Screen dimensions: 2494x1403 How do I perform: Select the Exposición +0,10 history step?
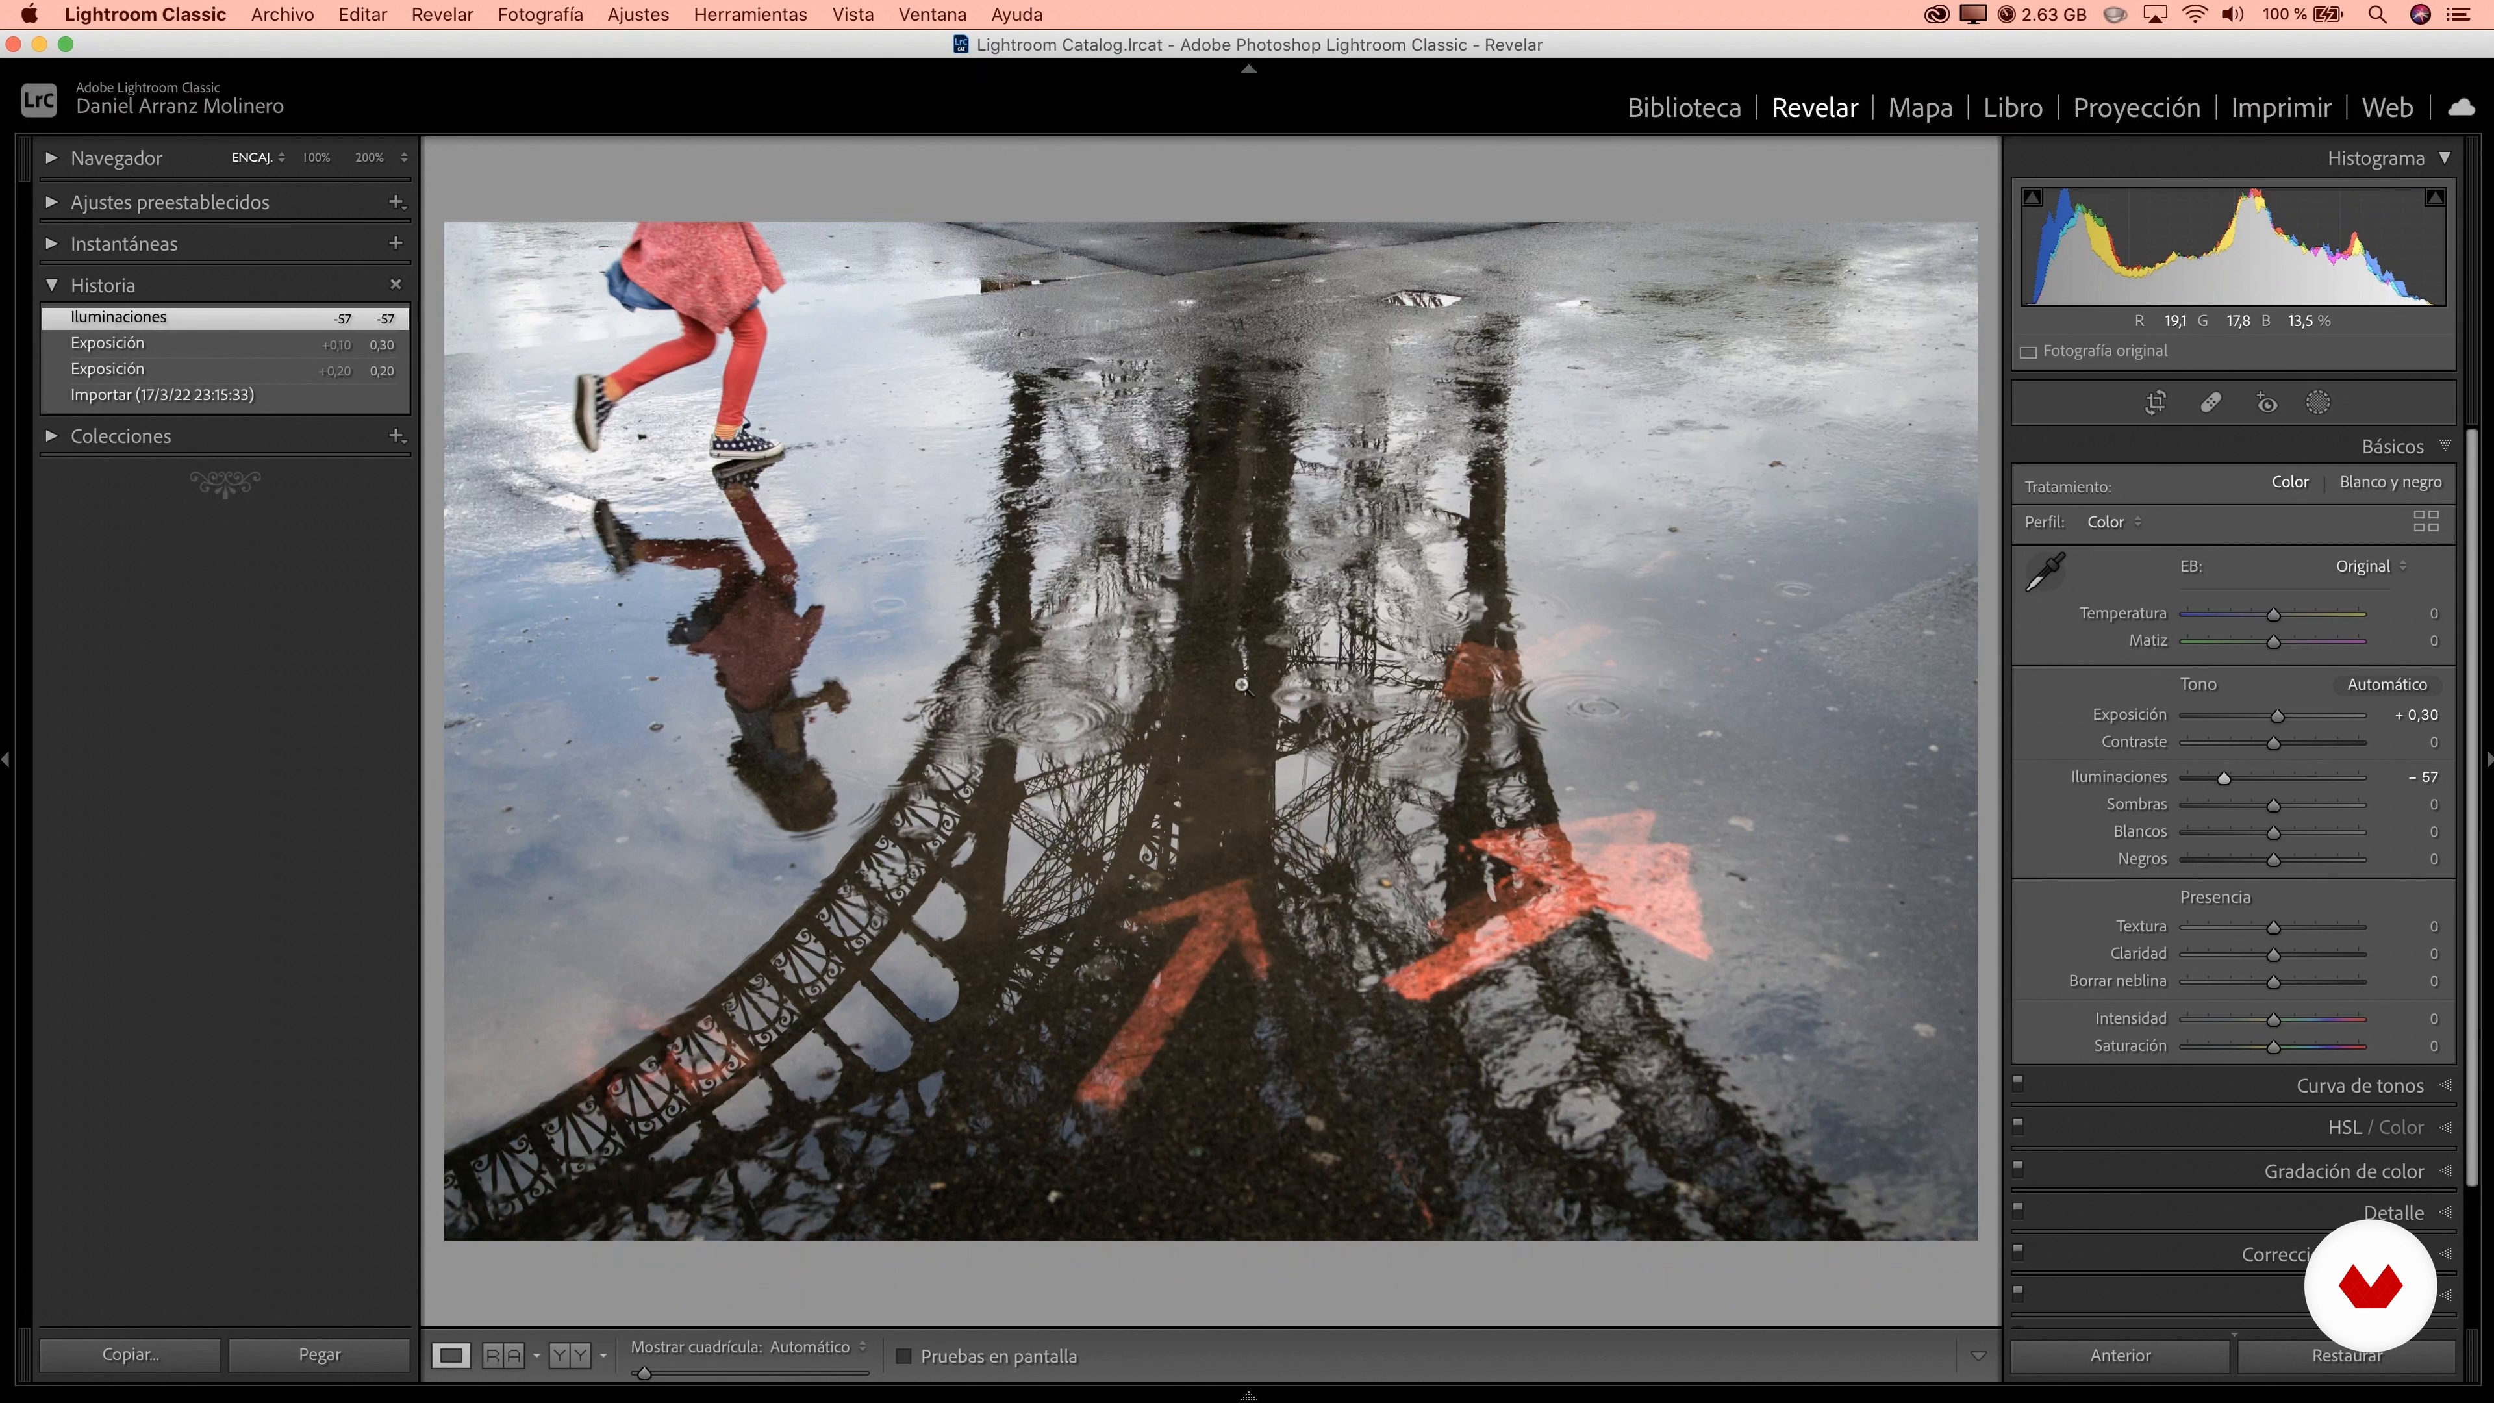coord(225,343)
